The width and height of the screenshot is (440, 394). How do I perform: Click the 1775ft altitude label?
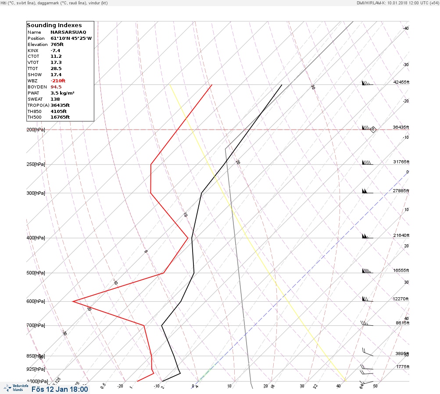pyautogui.click(x=403, y=367)
